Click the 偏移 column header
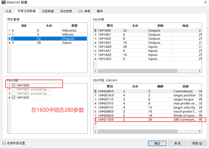Screen dimensions: 209x149 click(x=160, y=86)
